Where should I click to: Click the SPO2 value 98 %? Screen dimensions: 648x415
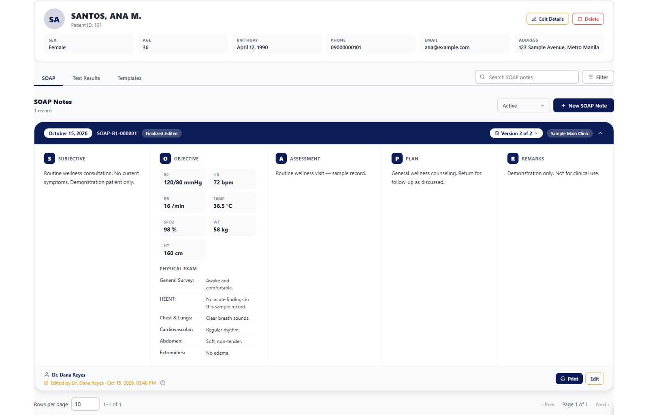[x=170, y=229]
